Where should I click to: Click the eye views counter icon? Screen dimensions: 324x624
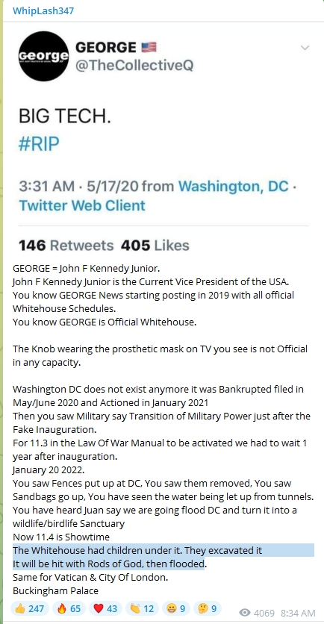tap(245, 613)
